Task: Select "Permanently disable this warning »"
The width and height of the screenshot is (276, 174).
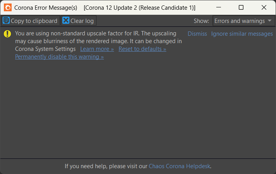Action: [59, 57]
